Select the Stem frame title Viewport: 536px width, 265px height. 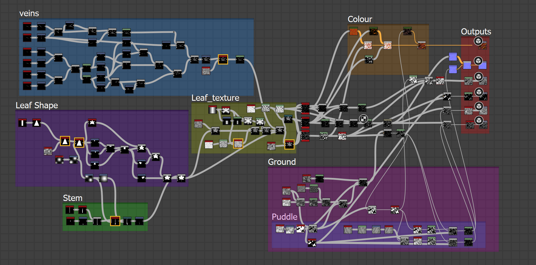point(73,198)
